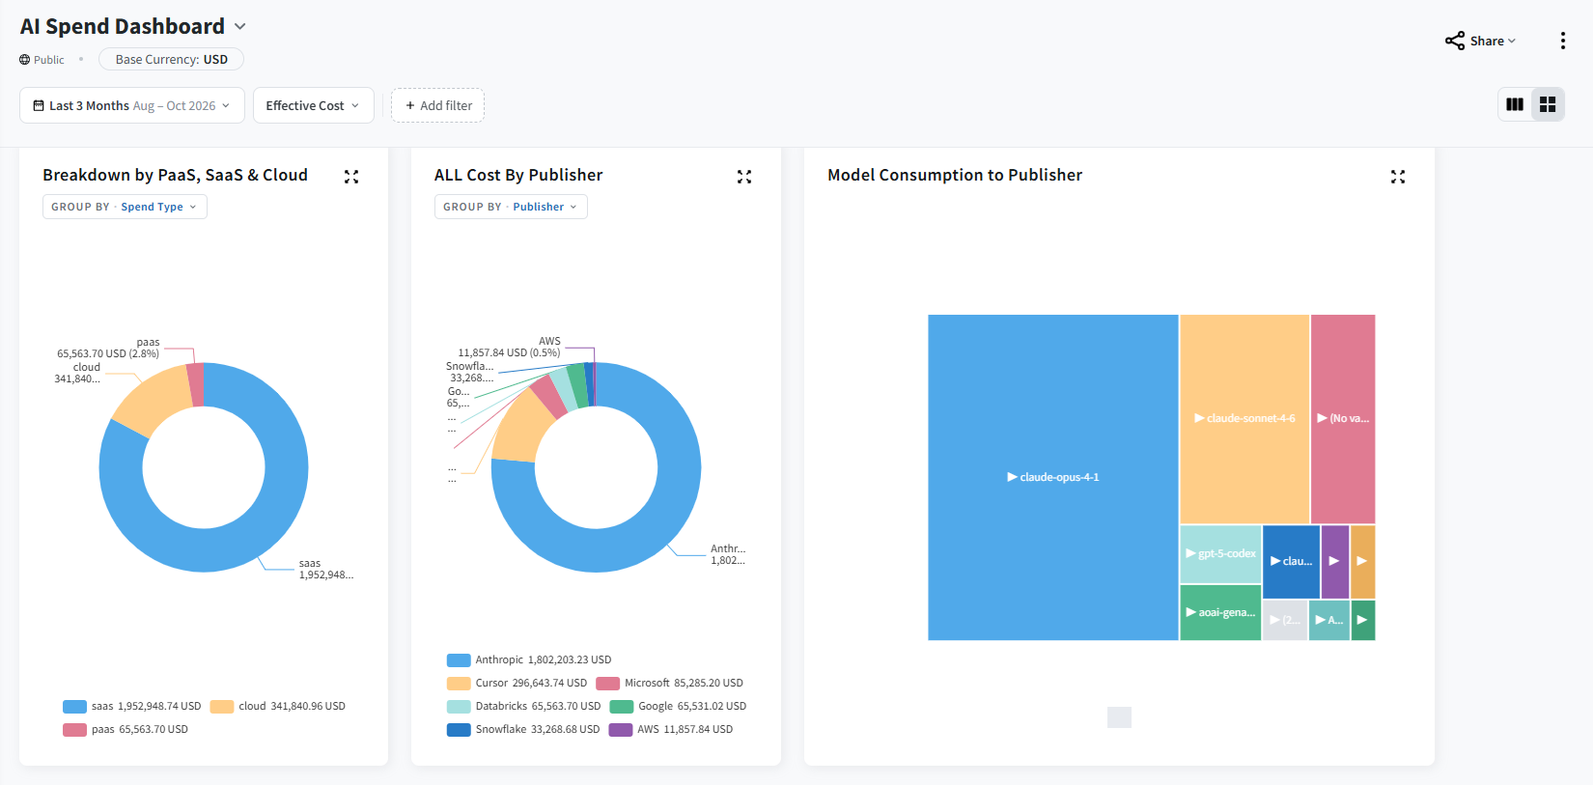The width and height of the screenshot is (1593, 785).
Task: Click the small green treemap block
Action: [x=1363, y=620]
